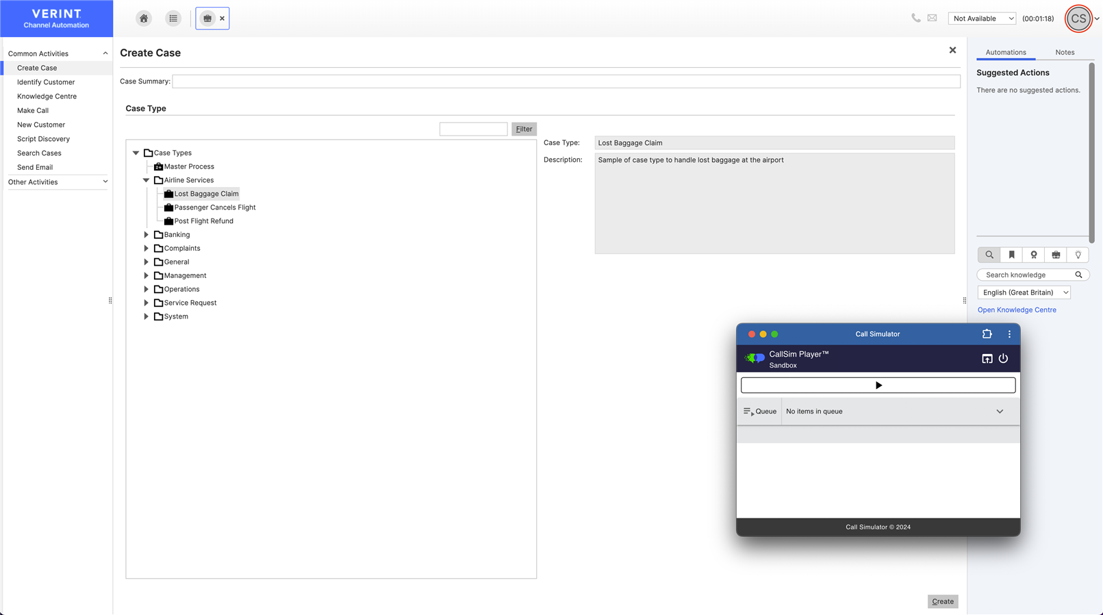The width and height of the screenshot is (1103, 615).
Task: Click the CallSim Player pop-out icon
Action: (987, 359)
